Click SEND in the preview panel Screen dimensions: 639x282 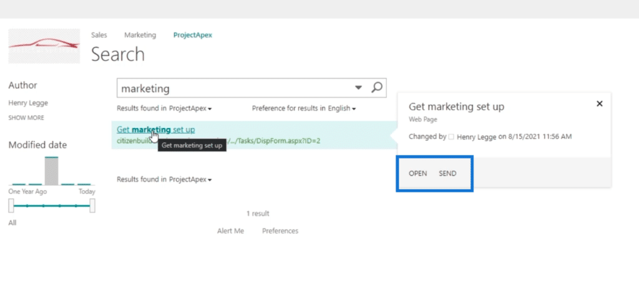click(x=447, y=173)
